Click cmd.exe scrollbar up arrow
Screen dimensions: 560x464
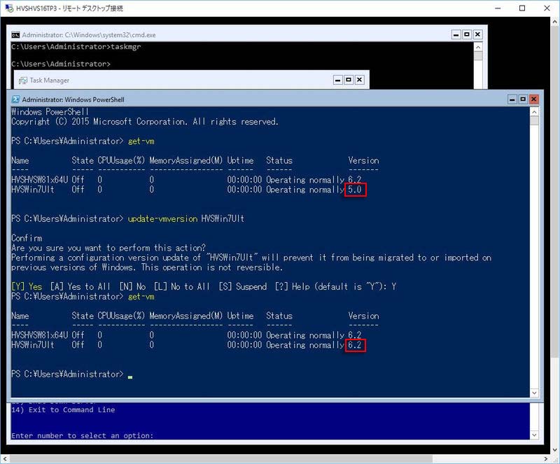[x=478, y=47]
